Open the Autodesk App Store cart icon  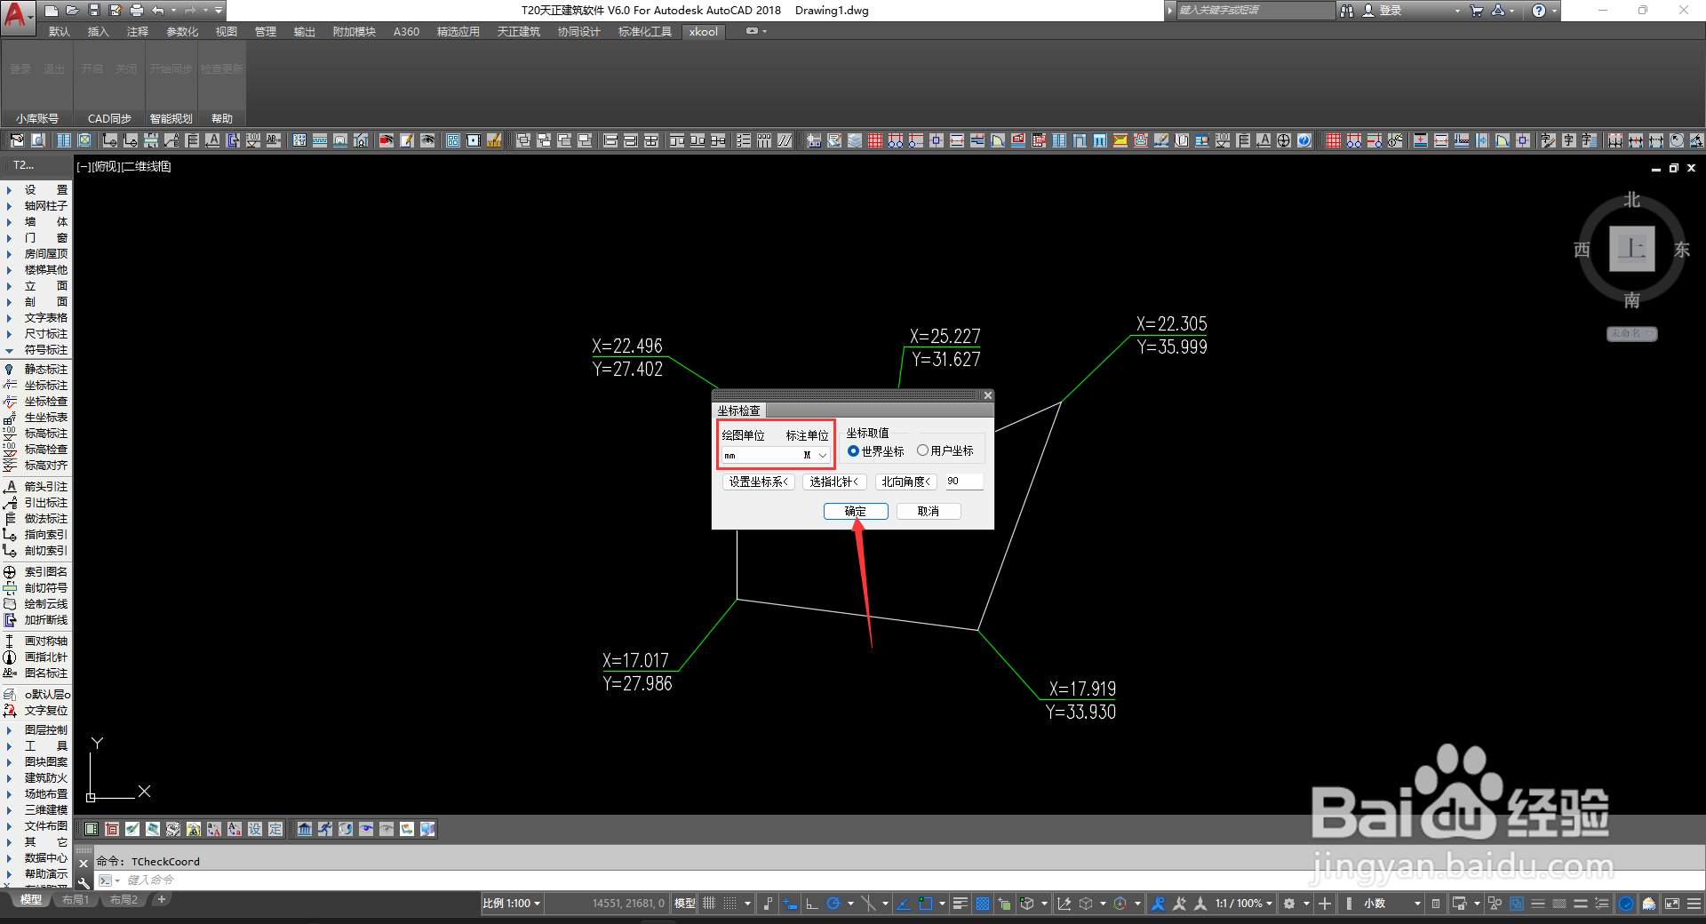pos(1477,11)
